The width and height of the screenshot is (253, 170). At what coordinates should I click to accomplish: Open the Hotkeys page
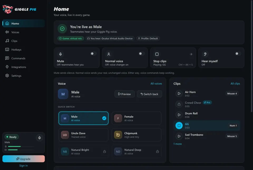tap(23, 50)
